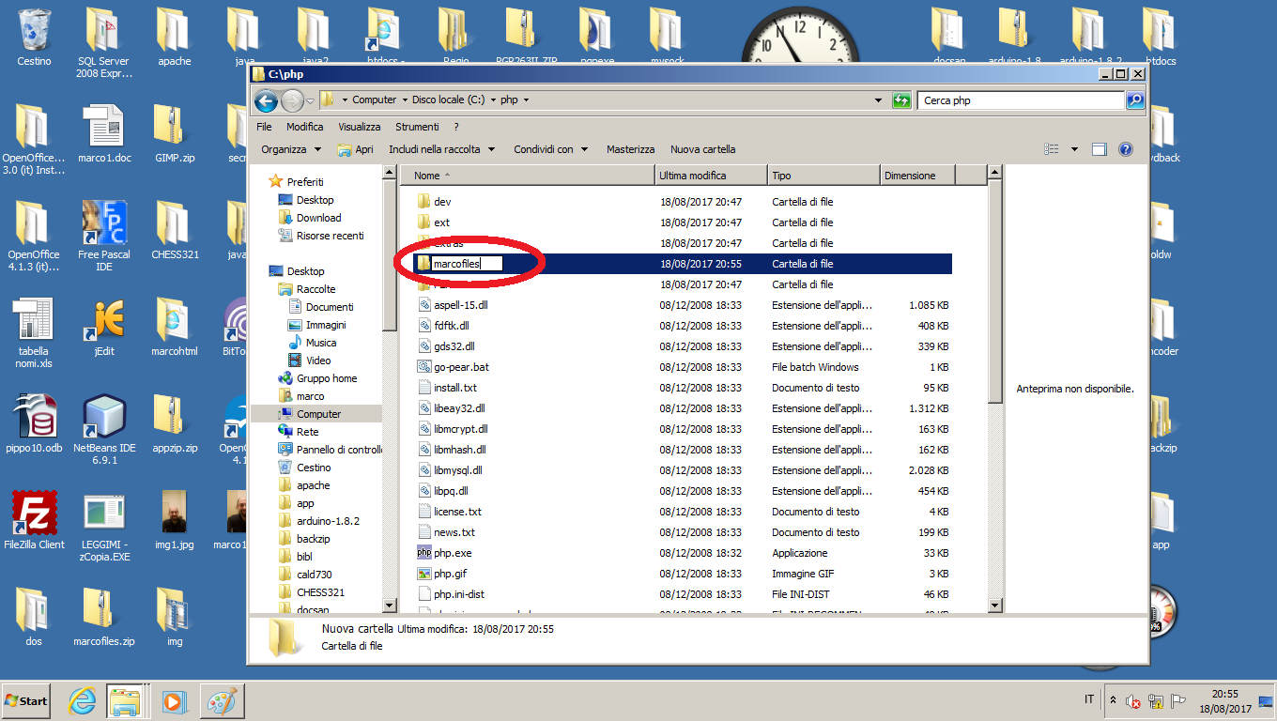Select Computer in the navigation tree
The width and height of the screenshot is (1277, 721).
coord(318,414)
